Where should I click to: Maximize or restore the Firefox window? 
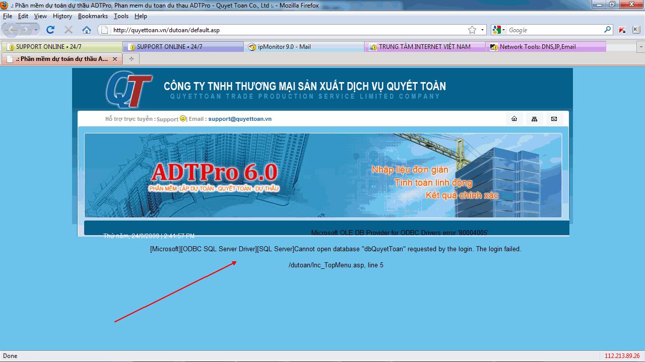point(612,5)
